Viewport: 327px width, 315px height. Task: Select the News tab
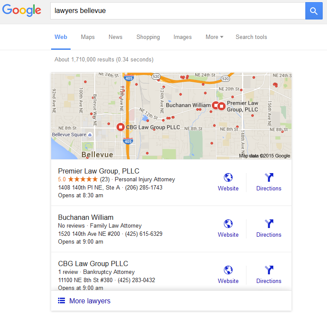coord(115,37)
